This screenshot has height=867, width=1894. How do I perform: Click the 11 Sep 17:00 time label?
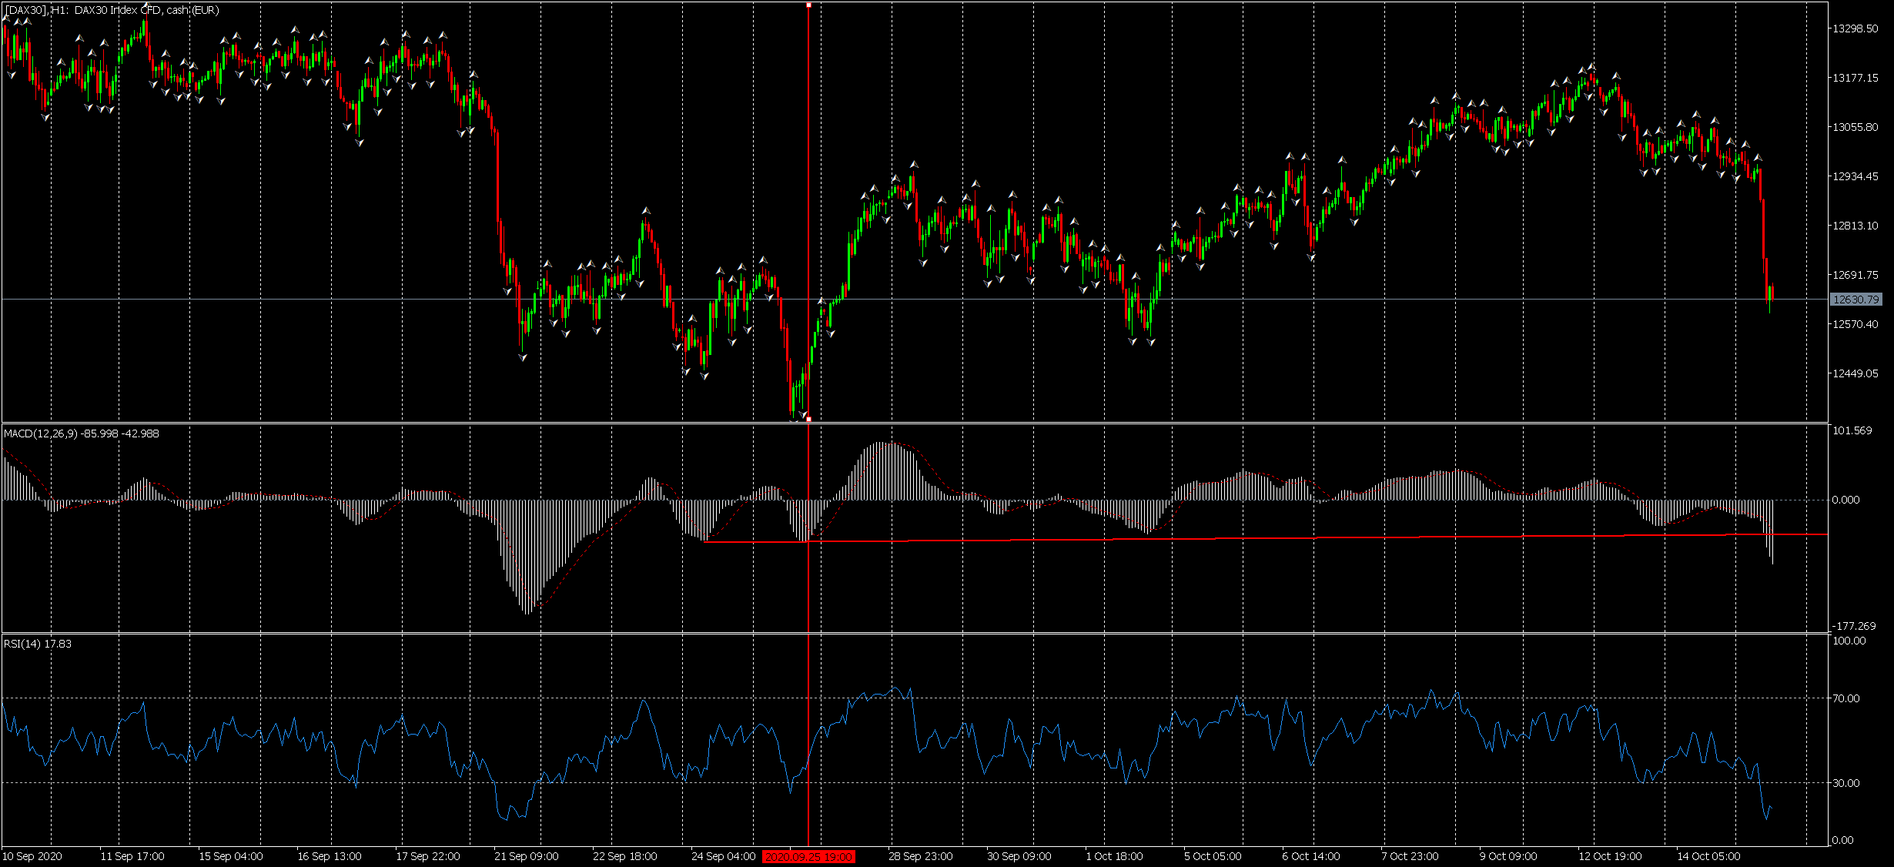pyautogui.click(x=132, y=856)
